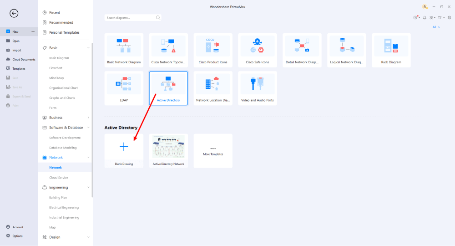
Task: Choose Active Directory diagram type
Action: tap(168, 88)
